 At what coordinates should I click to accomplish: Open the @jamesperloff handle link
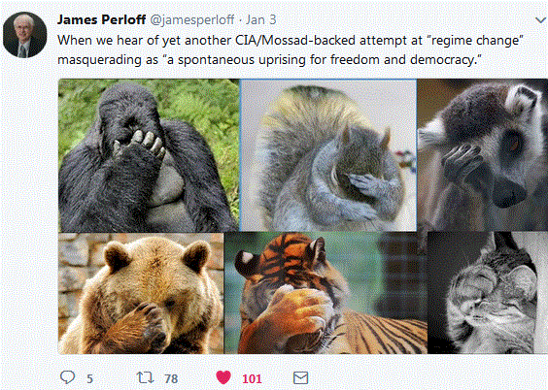coord(192,19)
